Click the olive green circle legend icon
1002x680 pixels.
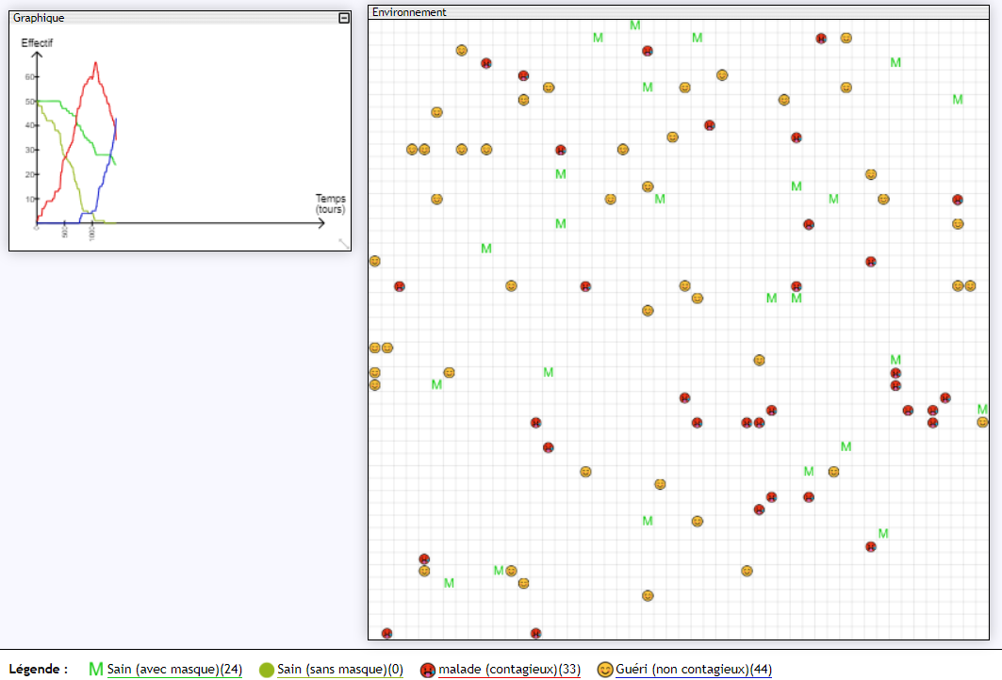pyautogui.click(x=267, y=670)
